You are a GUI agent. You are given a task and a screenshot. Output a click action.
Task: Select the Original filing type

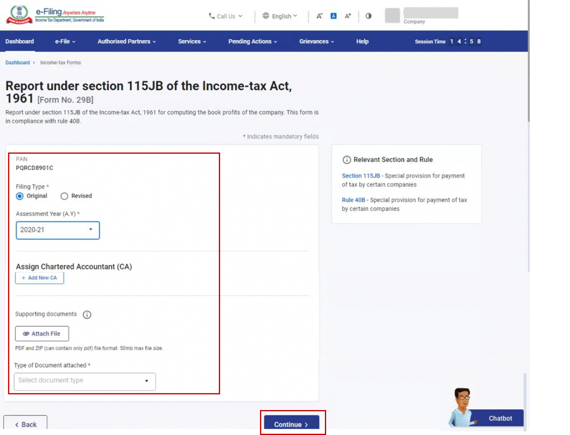click(x=19, y=196)
